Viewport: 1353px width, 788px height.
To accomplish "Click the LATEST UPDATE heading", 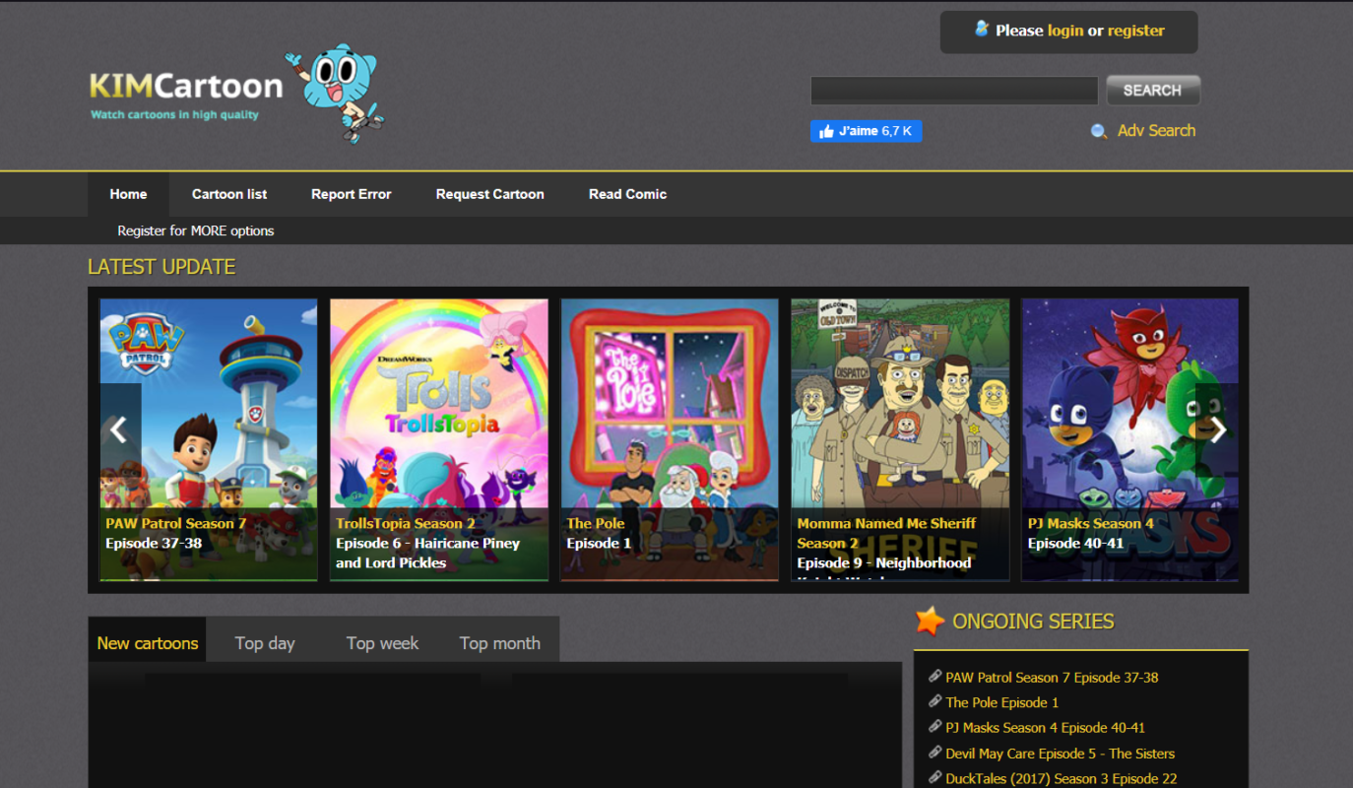I will [161, 267].
